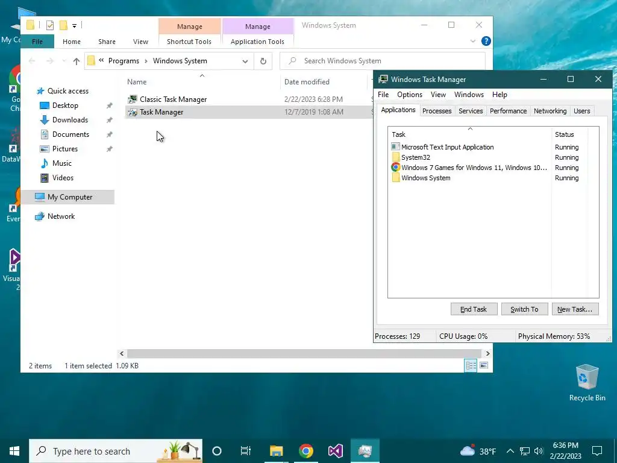Click the Task View taskbar icon
Image resolution: width=617 pixels, height=463 pixels.
246,451
